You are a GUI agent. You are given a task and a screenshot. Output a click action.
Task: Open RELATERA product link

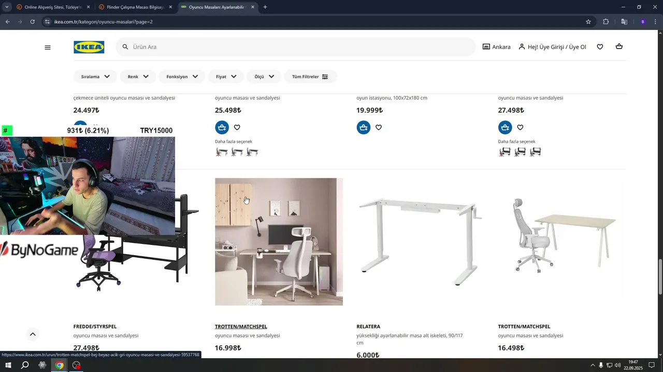click(368, 327)
